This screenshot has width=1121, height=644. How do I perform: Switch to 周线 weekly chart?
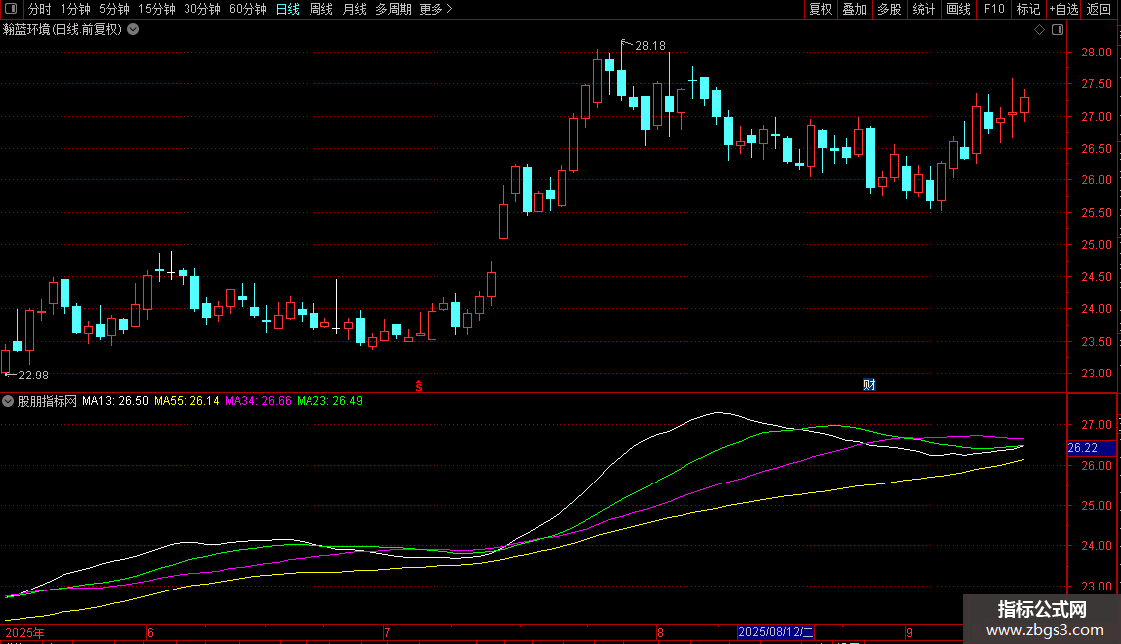(321, 9)
